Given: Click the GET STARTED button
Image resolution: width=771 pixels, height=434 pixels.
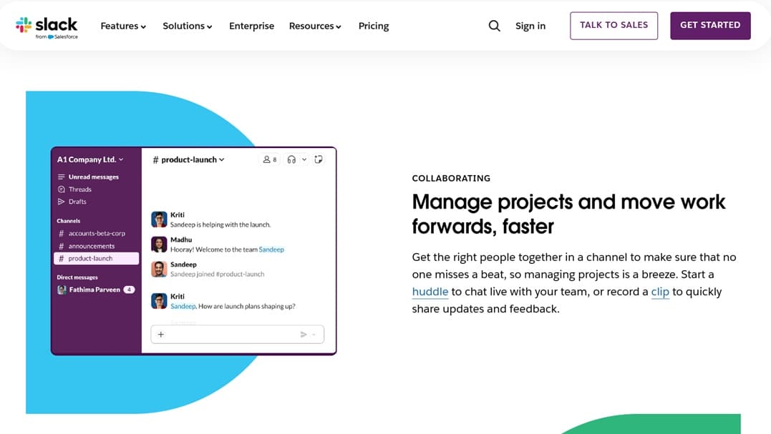Looking at the screenshot, I should click(x=710, y=25).
